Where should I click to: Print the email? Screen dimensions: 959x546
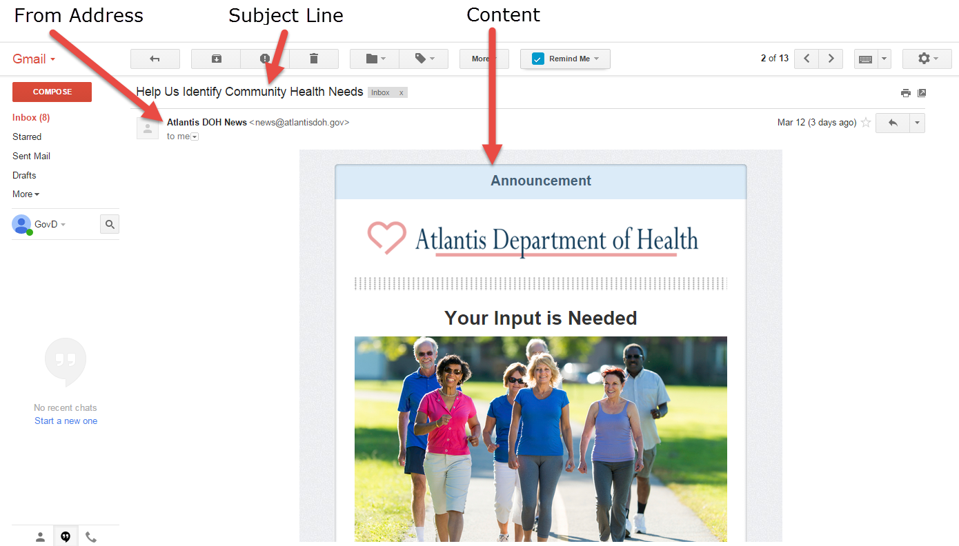[x=905, y=92]
